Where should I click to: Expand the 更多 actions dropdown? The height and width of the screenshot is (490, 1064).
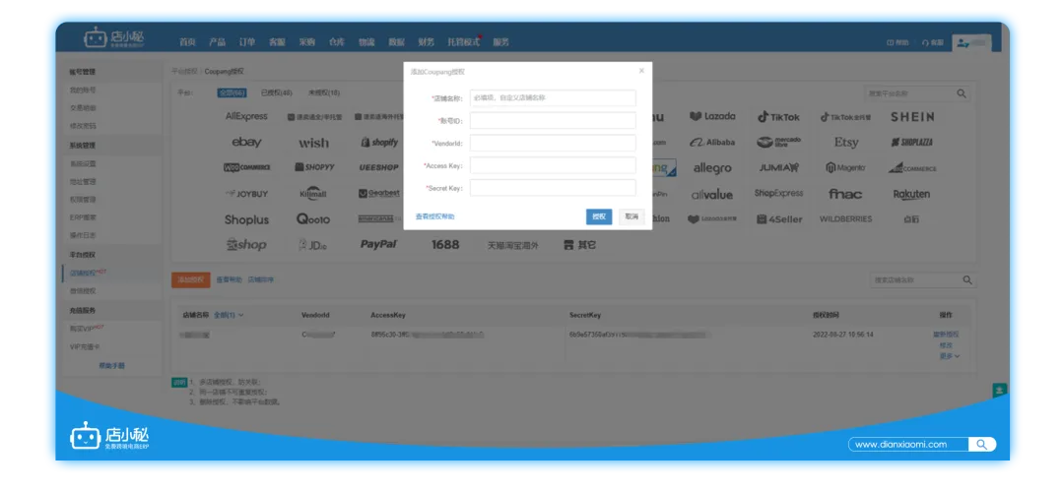tap(950, 356)
